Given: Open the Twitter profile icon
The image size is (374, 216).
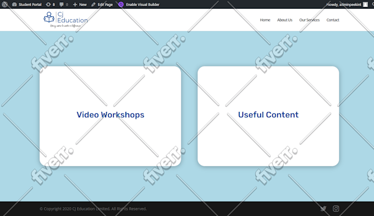Looking at the screenshot, I should tap(323, 209).
